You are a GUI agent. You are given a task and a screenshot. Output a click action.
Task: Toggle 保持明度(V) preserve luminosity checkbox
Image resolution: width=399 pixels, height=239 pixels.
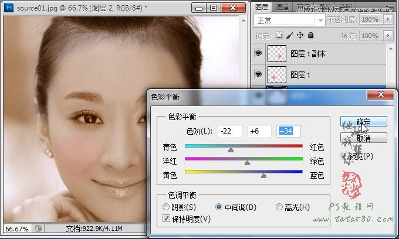(166, 218)
